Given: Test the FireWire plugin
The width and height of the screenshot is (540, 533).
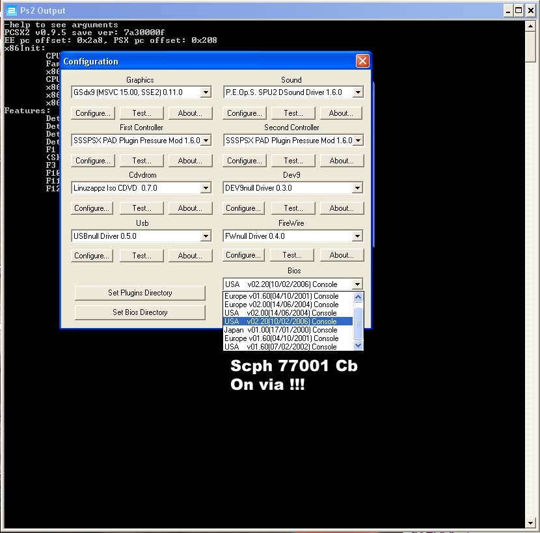Looking at the screenshot, I should pos(292,255).
